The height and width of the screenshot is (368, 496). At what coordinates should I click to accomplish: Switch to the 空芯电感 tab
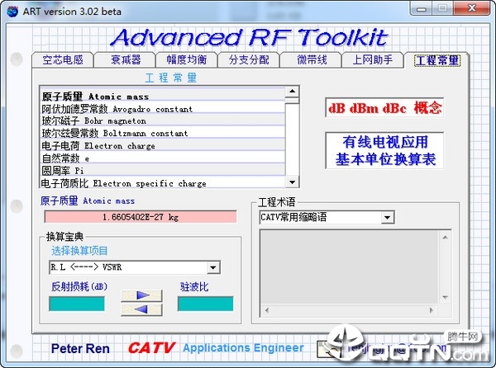(x=63, y=60)
